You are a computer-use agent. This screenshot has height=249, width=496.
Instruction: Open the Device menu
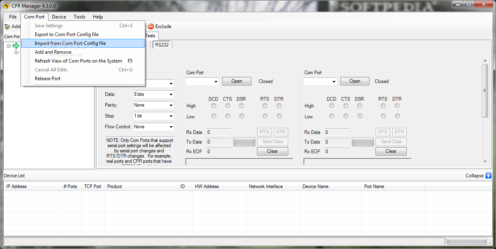(59, 17)
